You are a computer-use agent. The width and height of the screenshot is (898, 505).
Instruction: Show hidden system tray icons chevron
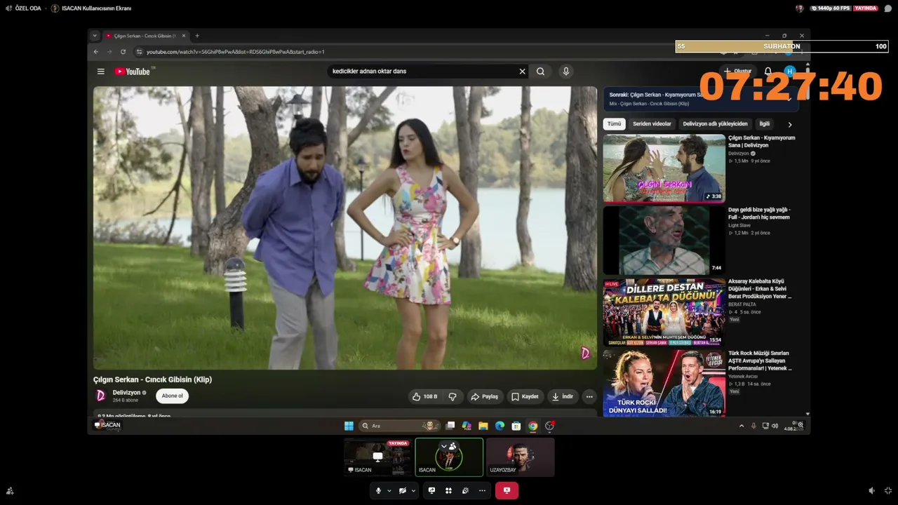point(742,426)
